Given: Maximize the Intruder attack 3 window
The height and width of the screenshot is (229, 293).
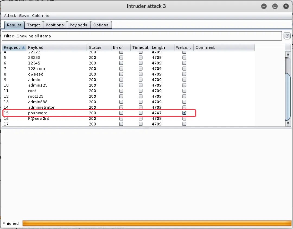Looking at the screenshot, I should coord(275,6).
